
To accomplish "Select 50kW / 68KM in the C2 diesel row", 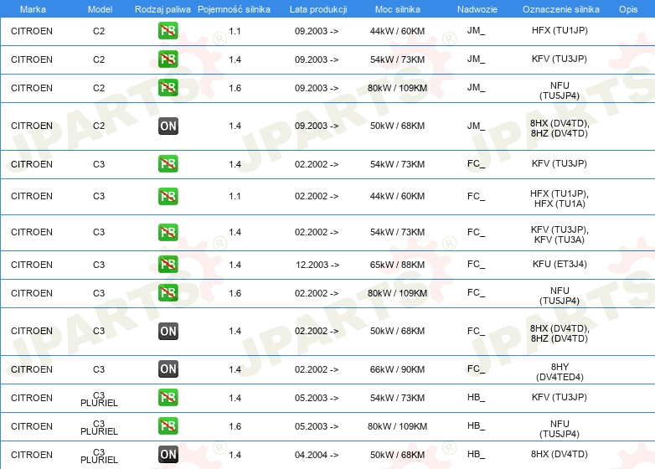I will pyautogui.click(x=397, y=126).
